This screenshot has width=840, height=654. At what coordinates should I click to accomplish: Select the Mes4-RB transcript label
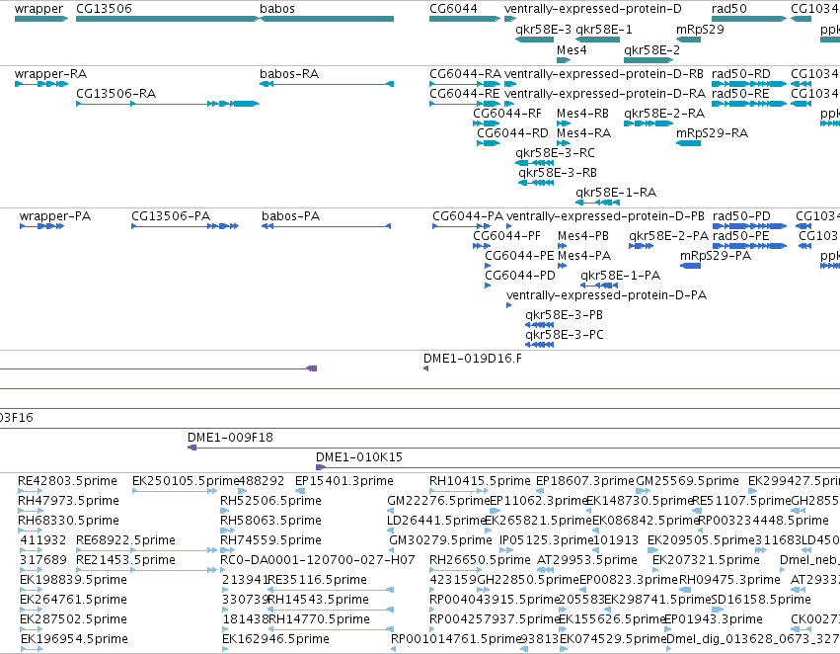coord(582,114)
